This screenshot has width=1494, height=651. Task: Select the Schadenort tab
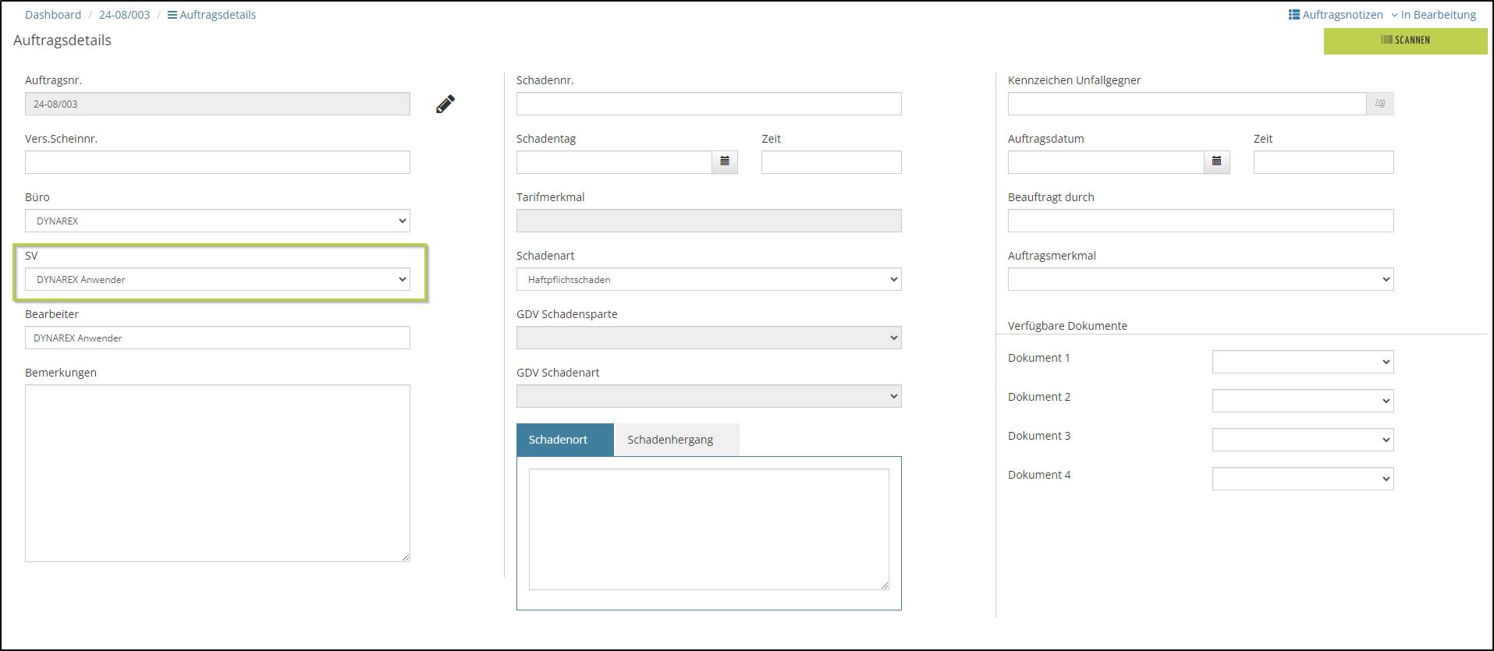(x=558, y=440)
